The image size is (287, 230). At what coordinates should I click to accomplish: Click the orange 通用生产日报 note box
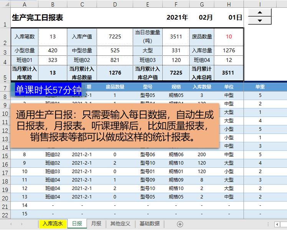click(115, 126)
